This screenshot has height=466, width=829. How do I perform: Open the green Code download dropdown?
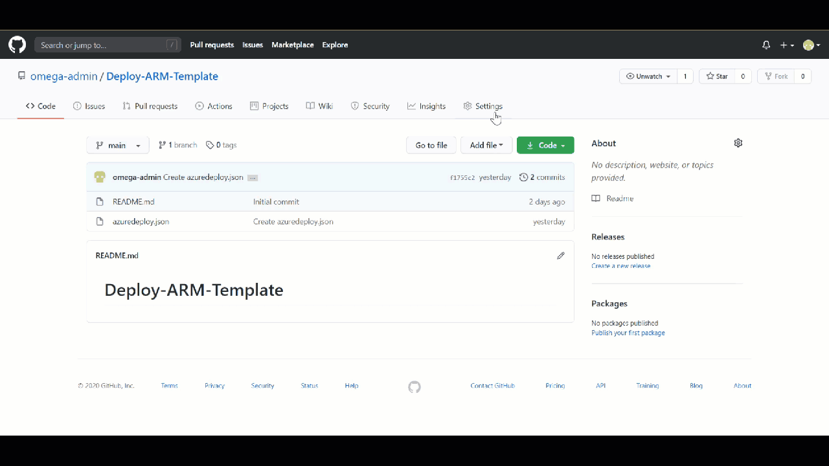[x=545, y=145]
